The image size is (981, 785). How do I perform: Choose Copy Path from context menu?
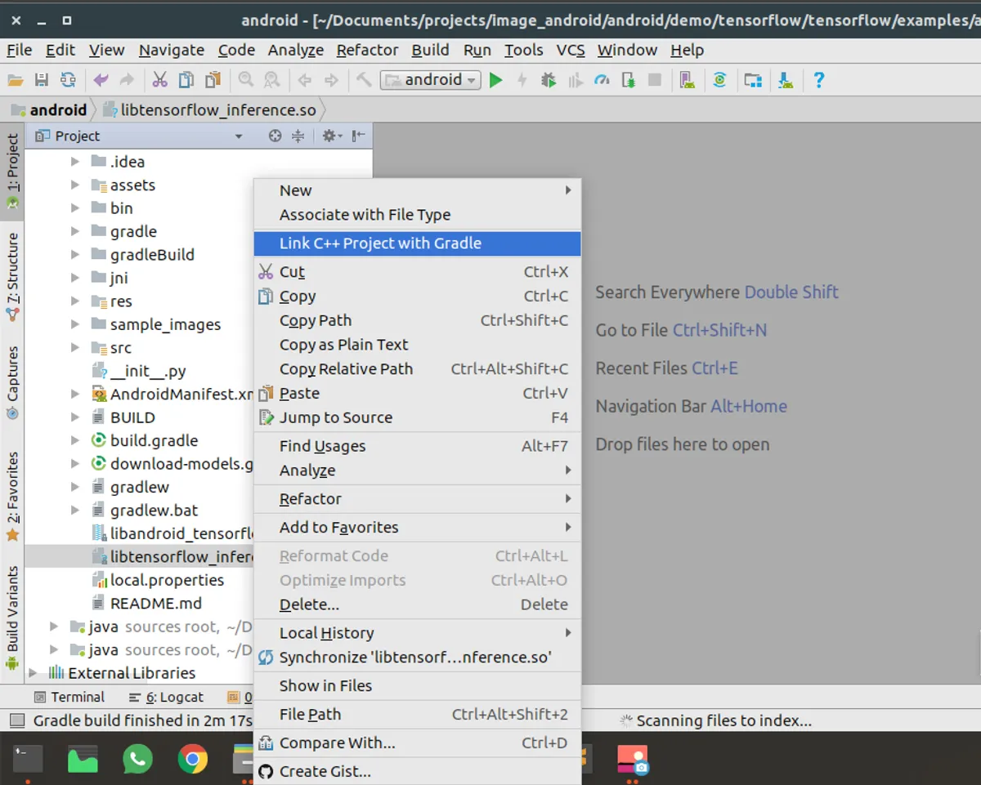[x=316, y=321]
